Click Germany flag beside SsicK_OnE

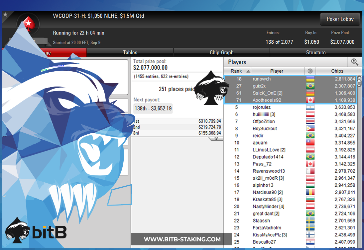(310, 93)
